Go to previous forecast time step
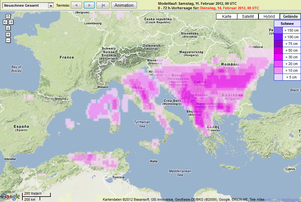Viewport: 301px width, 202px height. point(76,5)
